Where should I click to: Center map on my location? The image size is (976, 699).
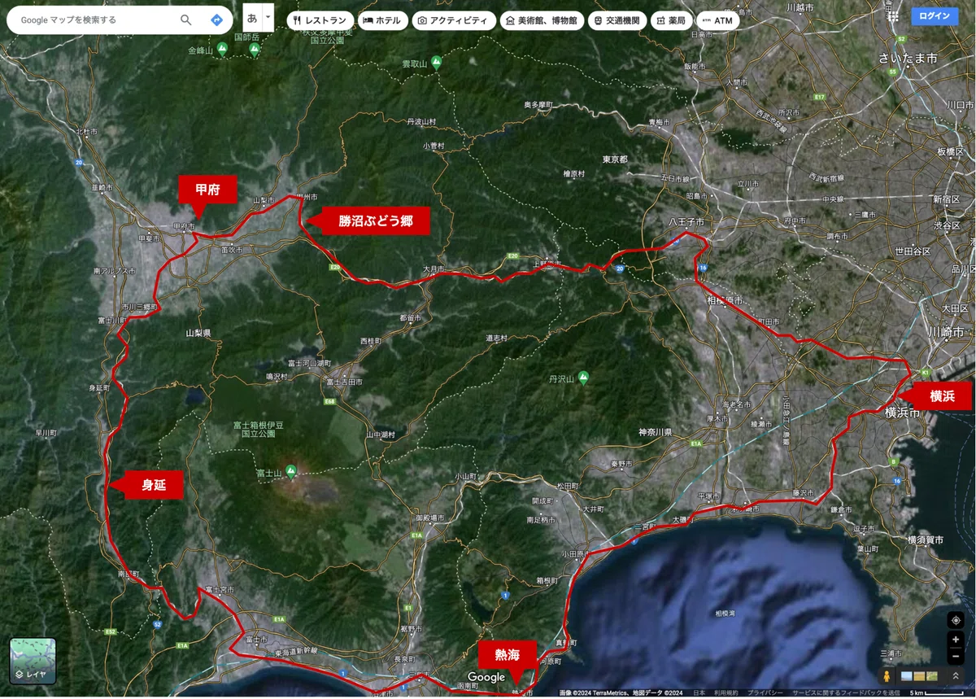point(956,620)
